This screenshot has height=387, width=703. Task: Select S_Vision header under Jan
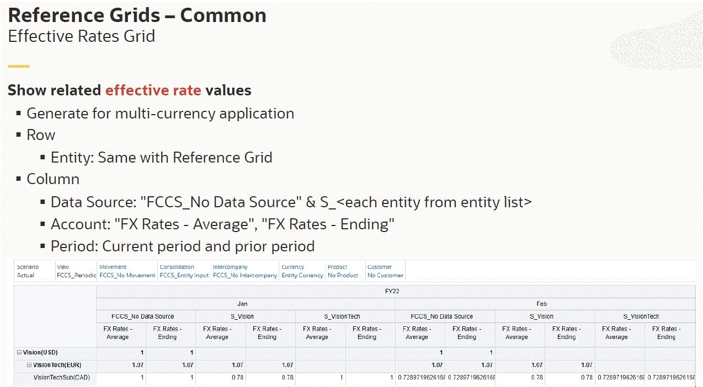pyautogui.click(x=246, y=316)
